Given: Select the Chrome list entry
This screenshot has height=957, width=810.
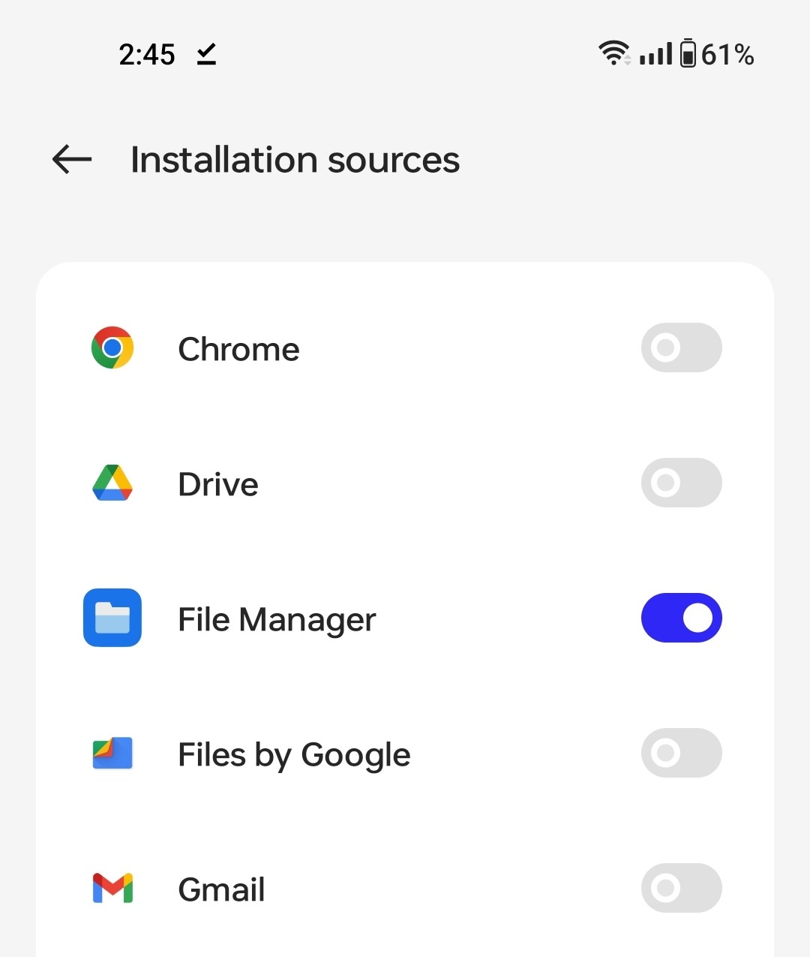Looking at the screenshot, I should 238,348.
